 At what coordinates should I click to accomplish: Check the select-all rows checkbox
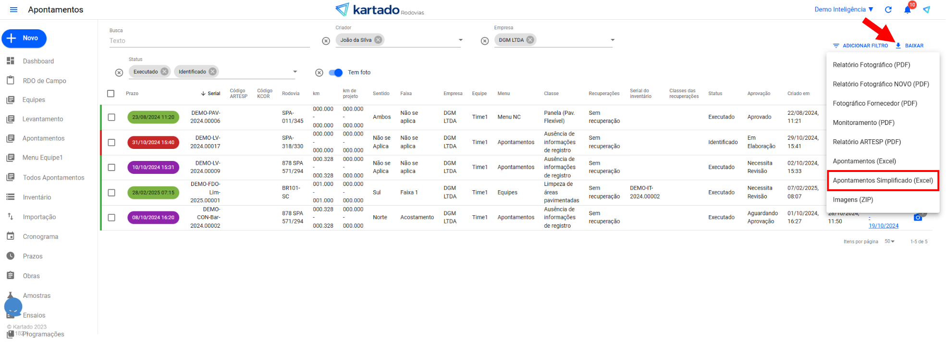pyautogui.click(x=111, y=94)
